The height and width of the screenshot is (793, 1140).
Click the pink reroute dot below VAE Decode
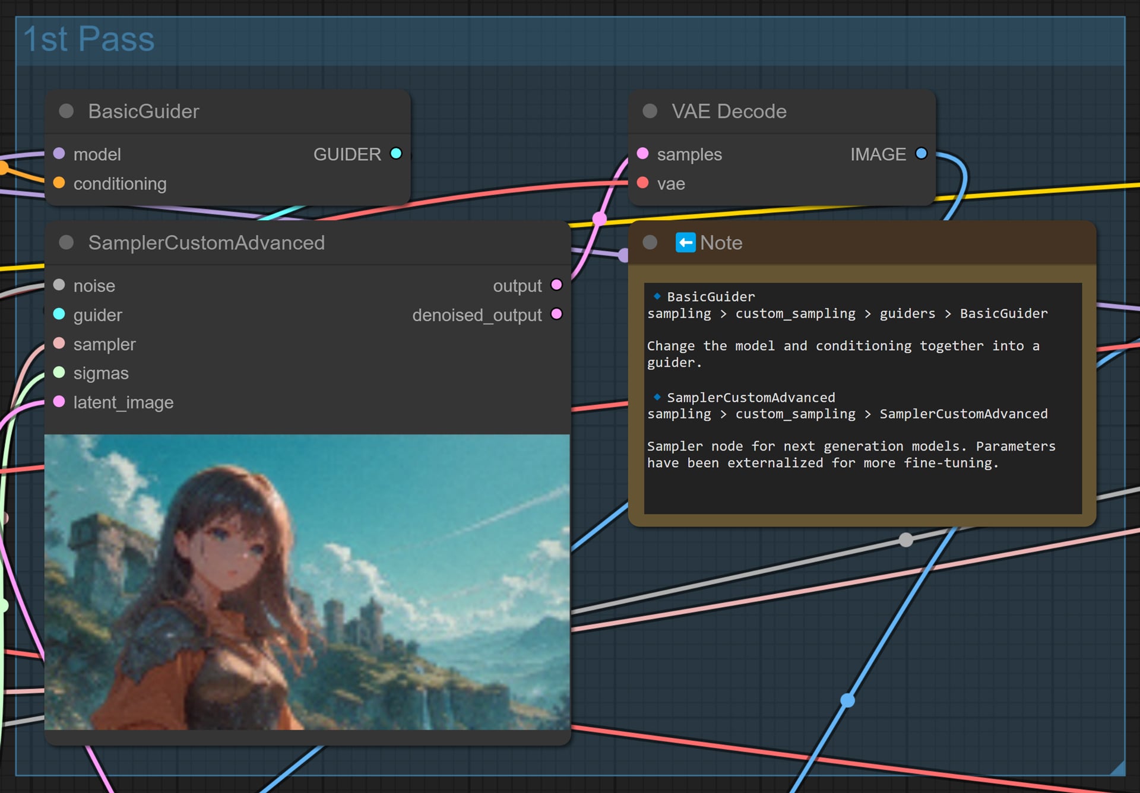(600, 218)
